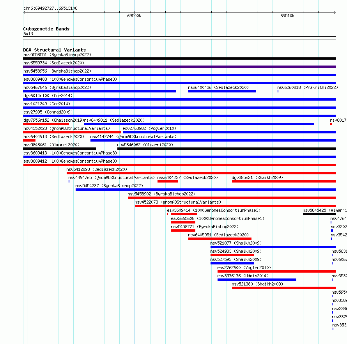Click the blue nsv521077 variant bar
This screenshot has height=344, width=347.
(x=273, y=247)
